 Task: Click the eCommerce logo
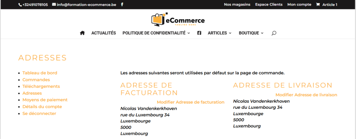[x=178, y=19]
